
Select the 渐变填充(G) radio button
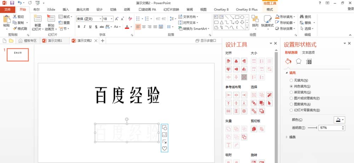coord(291,92)
